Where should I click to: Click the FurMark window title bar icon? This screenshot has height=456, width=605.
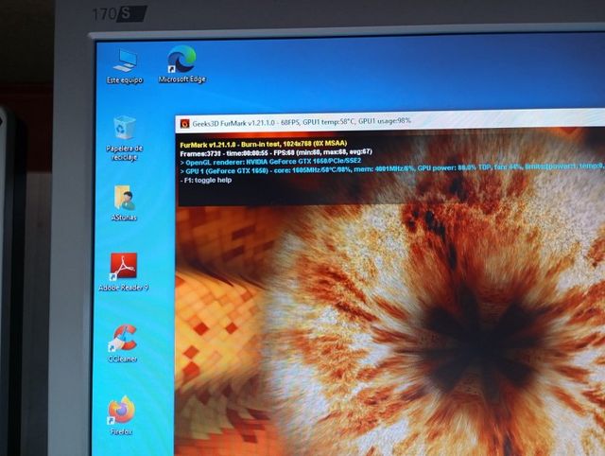(x=184, y=124)
